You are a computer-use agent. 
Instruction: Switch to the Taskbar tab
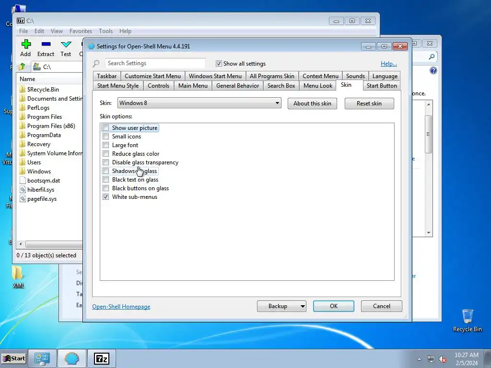(x=106, y=76)
